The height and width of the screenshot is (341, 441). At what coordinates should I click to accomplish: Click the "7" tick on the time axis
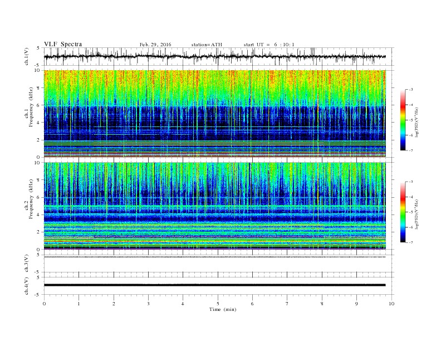pyautogui.click(x=287, y=304)
